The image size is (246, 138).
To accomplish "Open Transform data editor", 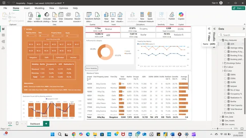I will coord(89,17).
